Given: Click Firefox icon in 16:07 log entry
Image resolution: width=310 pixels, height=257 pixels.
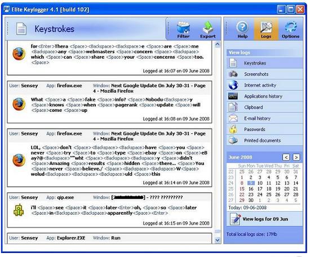Looking at the screenshot, I should click(19, 54).
